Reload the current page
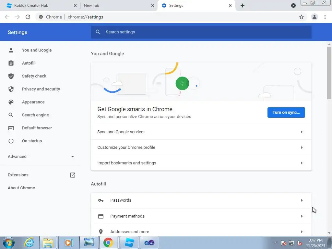 [28, 17]
